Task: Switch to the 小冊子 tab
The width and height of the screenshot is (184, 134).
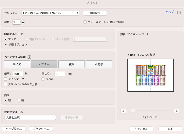Action: click(99, 64)
